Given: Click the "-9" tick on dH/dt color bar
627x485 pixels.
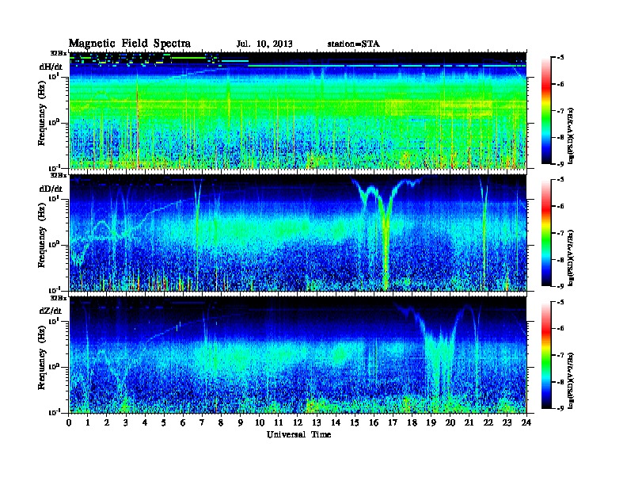Looking at the screenshot, I should click(560, 164).
